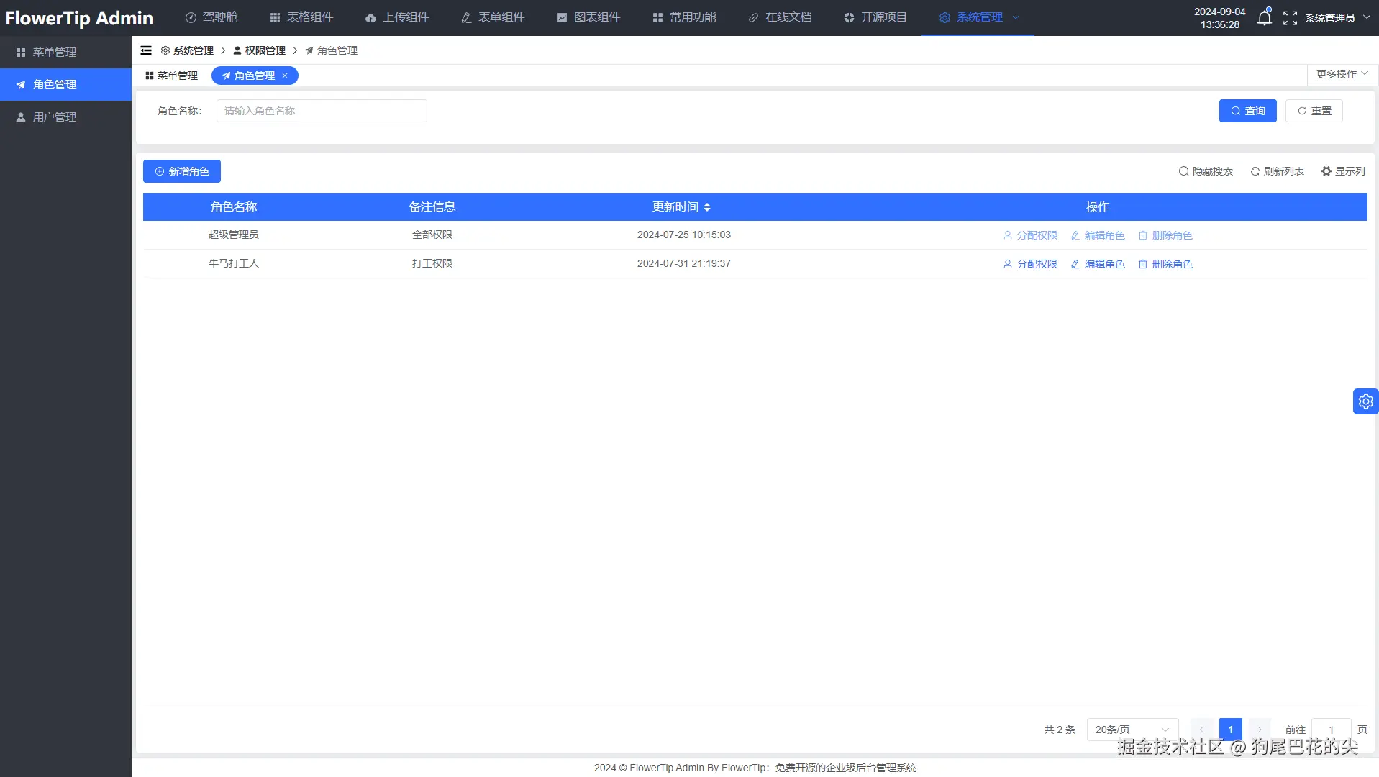This screenshot has width=1379, height=777.
Task: Close the 角色管理 tab
Action: (285, 76)
